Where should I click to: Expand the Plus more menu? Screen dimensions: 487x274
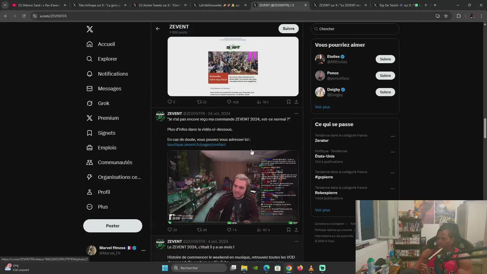click(x=97, y=207)
